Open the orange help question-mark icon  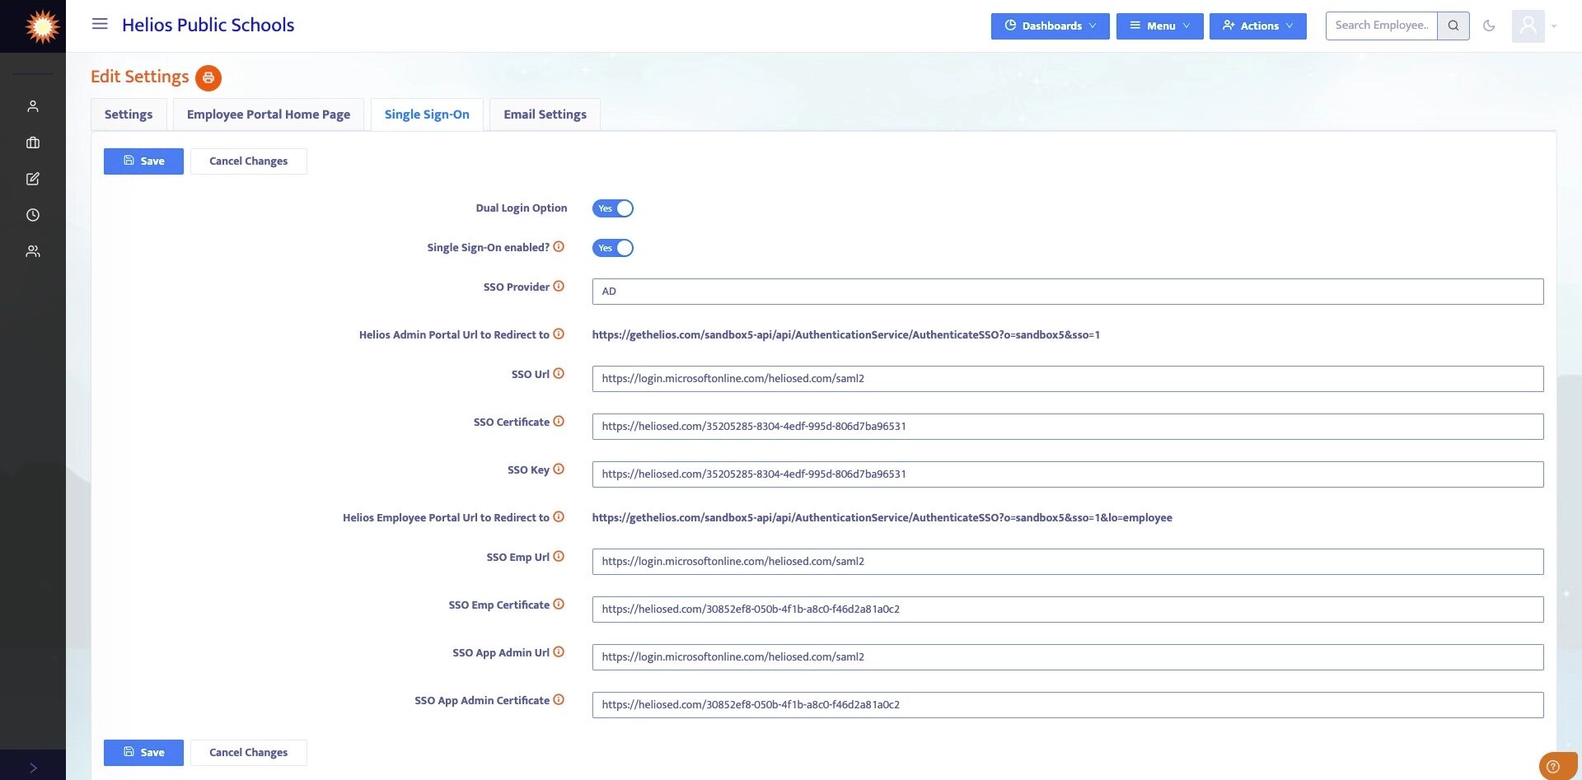tap(1553, 766)
